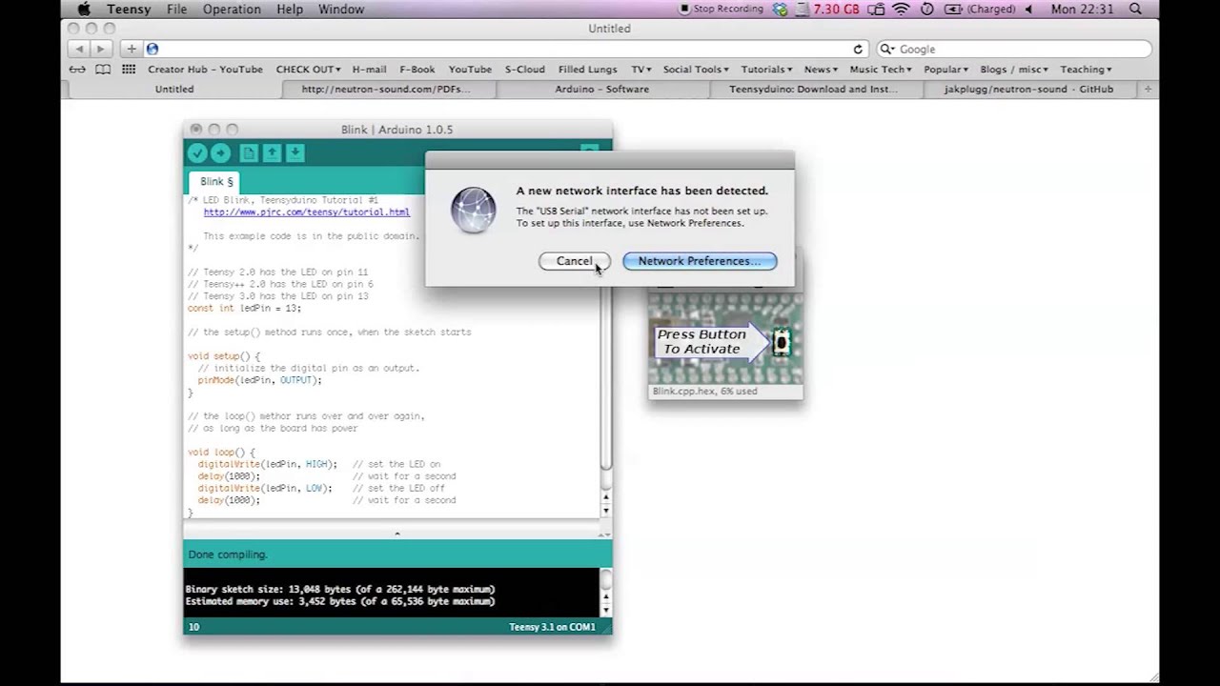Click the Wi-Fi status icon

[x=901, y=9]
